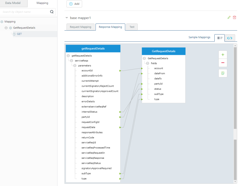Select the GET item in the mapping tree
This screenshot has width=238, height=186.
coord(19,34)
